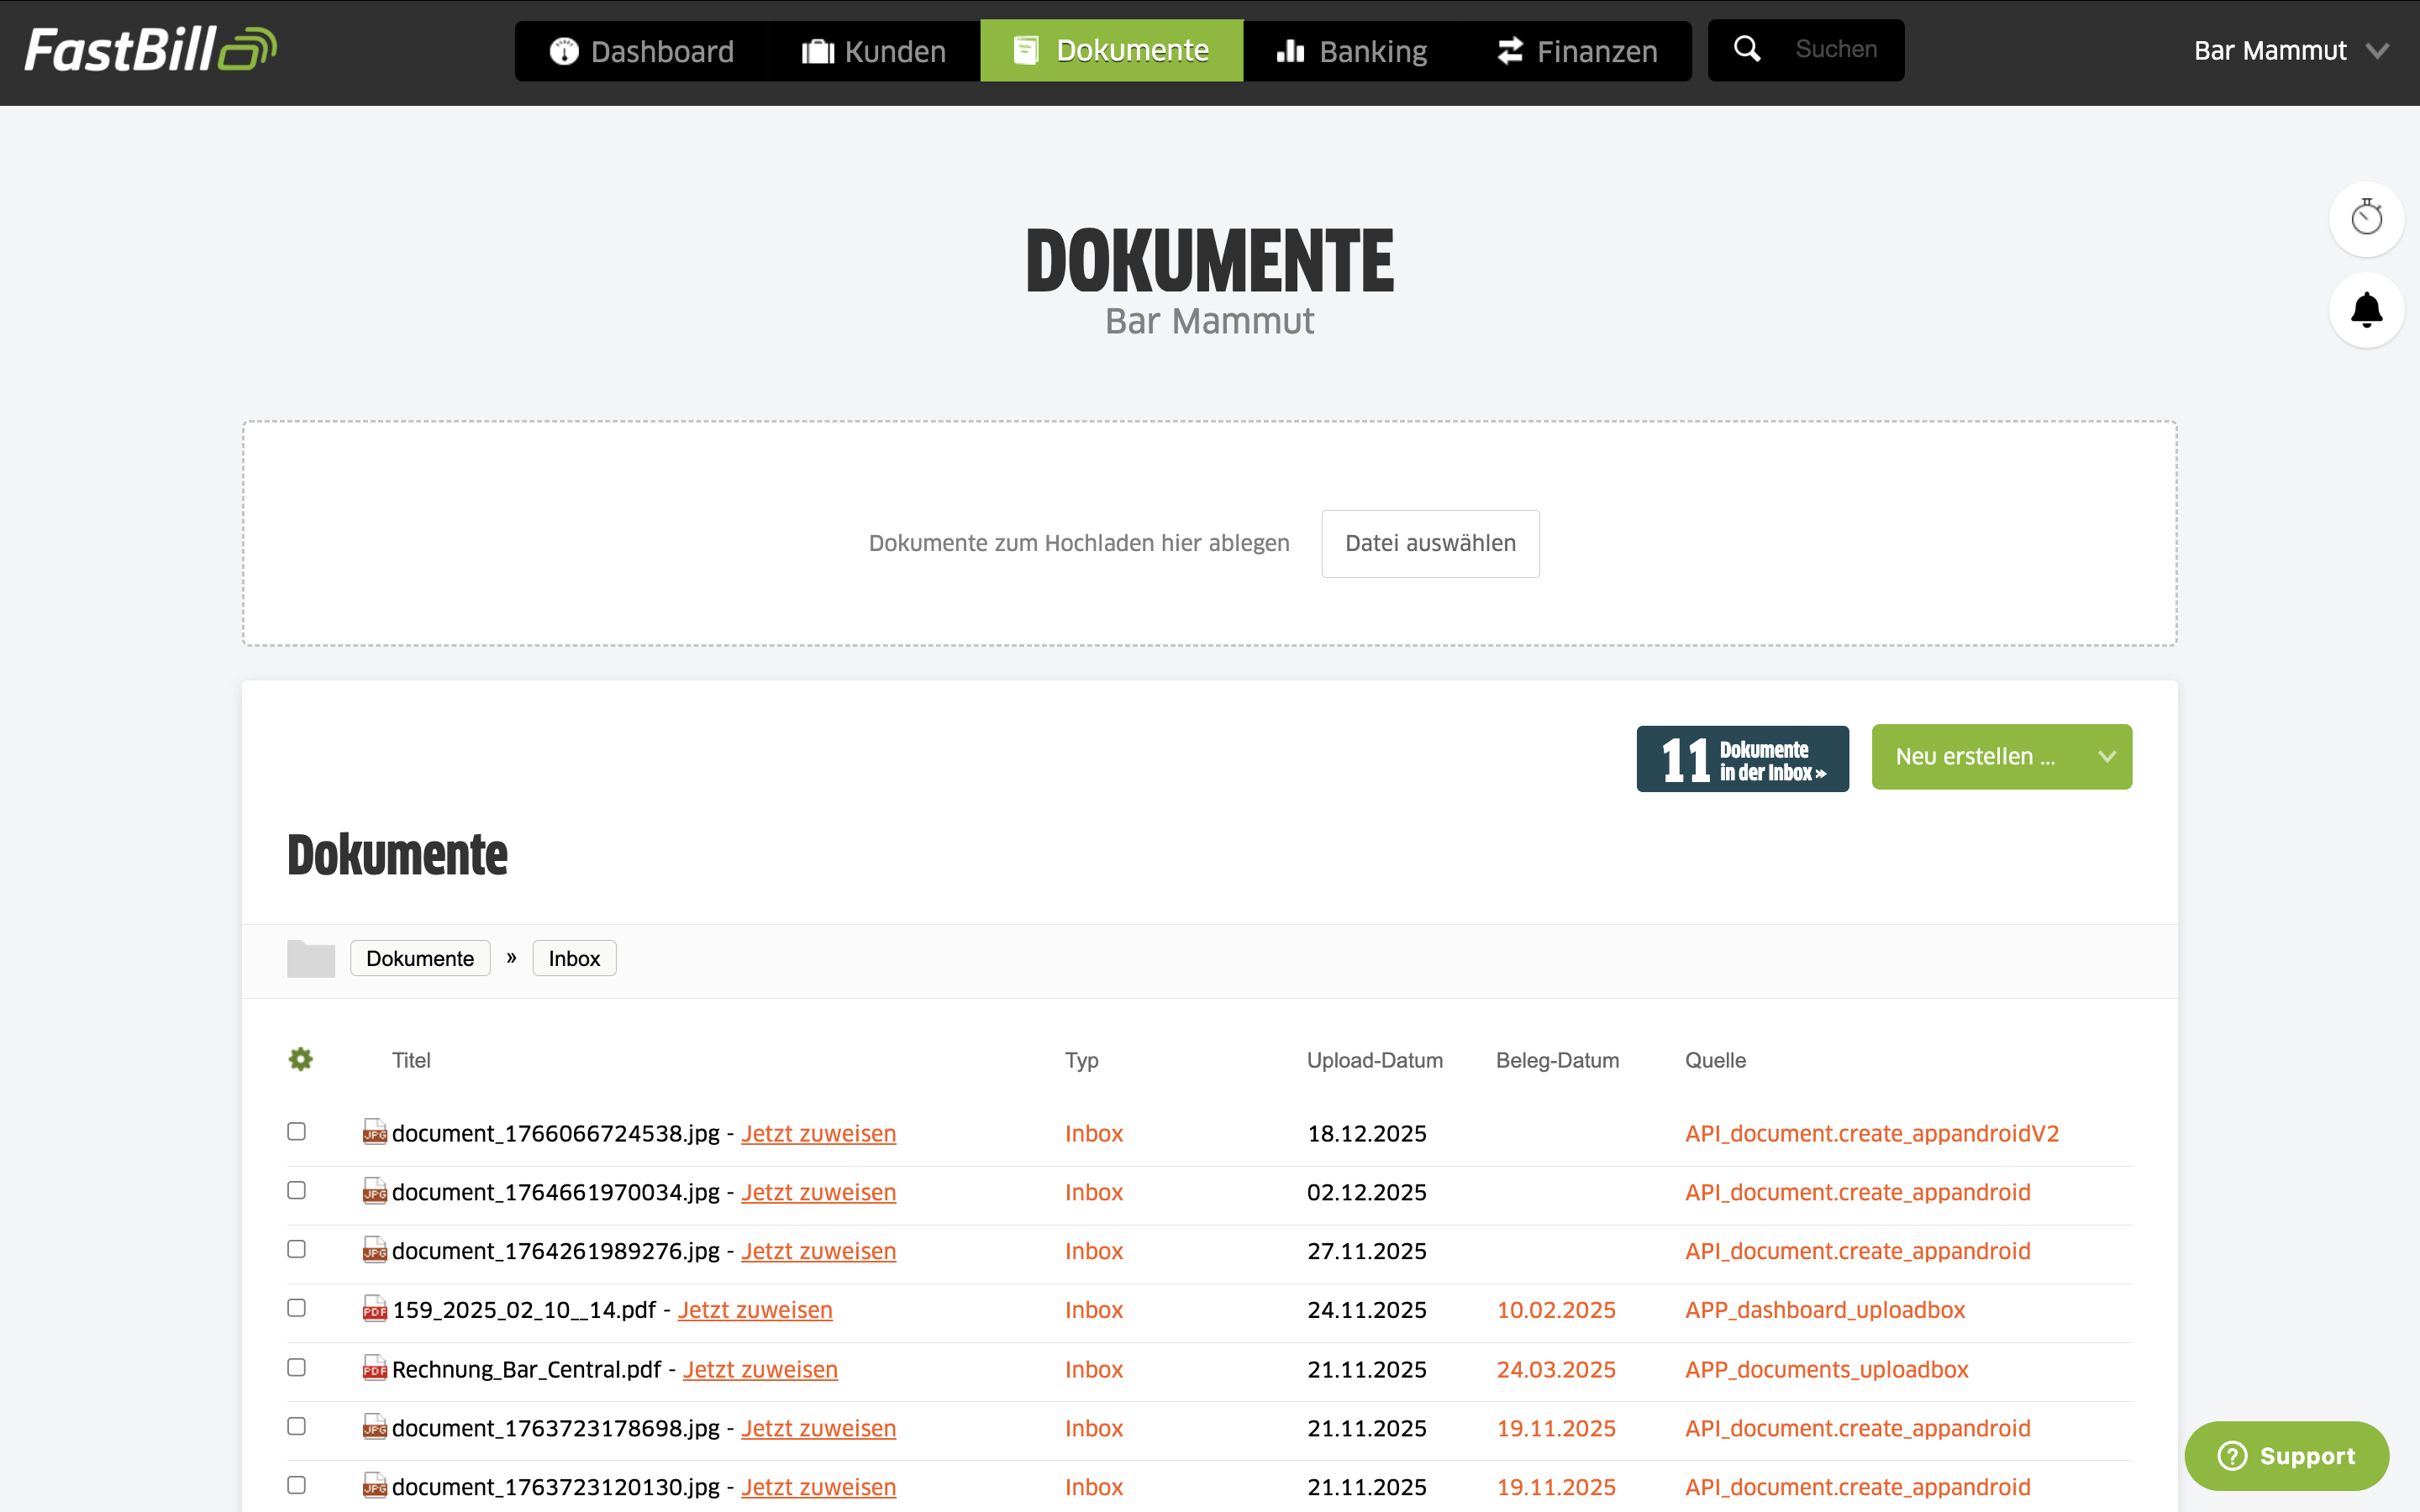Click PDF icon of 159_2025_02_10__14.pdf
The height and width of the screenshot is (1512, 2420).
click(x=374, y=1309)
